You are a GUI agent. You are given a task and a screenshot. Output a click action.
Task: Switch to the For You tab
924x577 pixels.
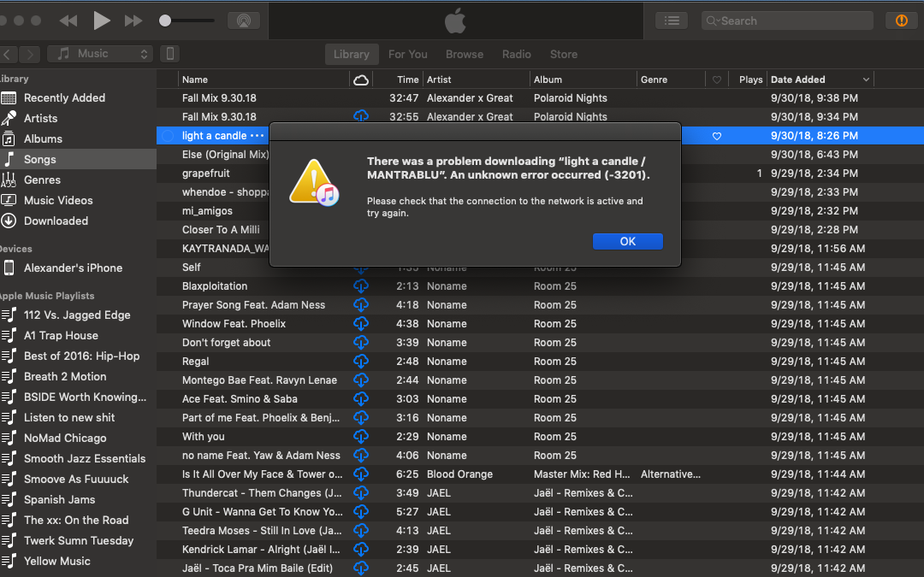click(408, 54)
